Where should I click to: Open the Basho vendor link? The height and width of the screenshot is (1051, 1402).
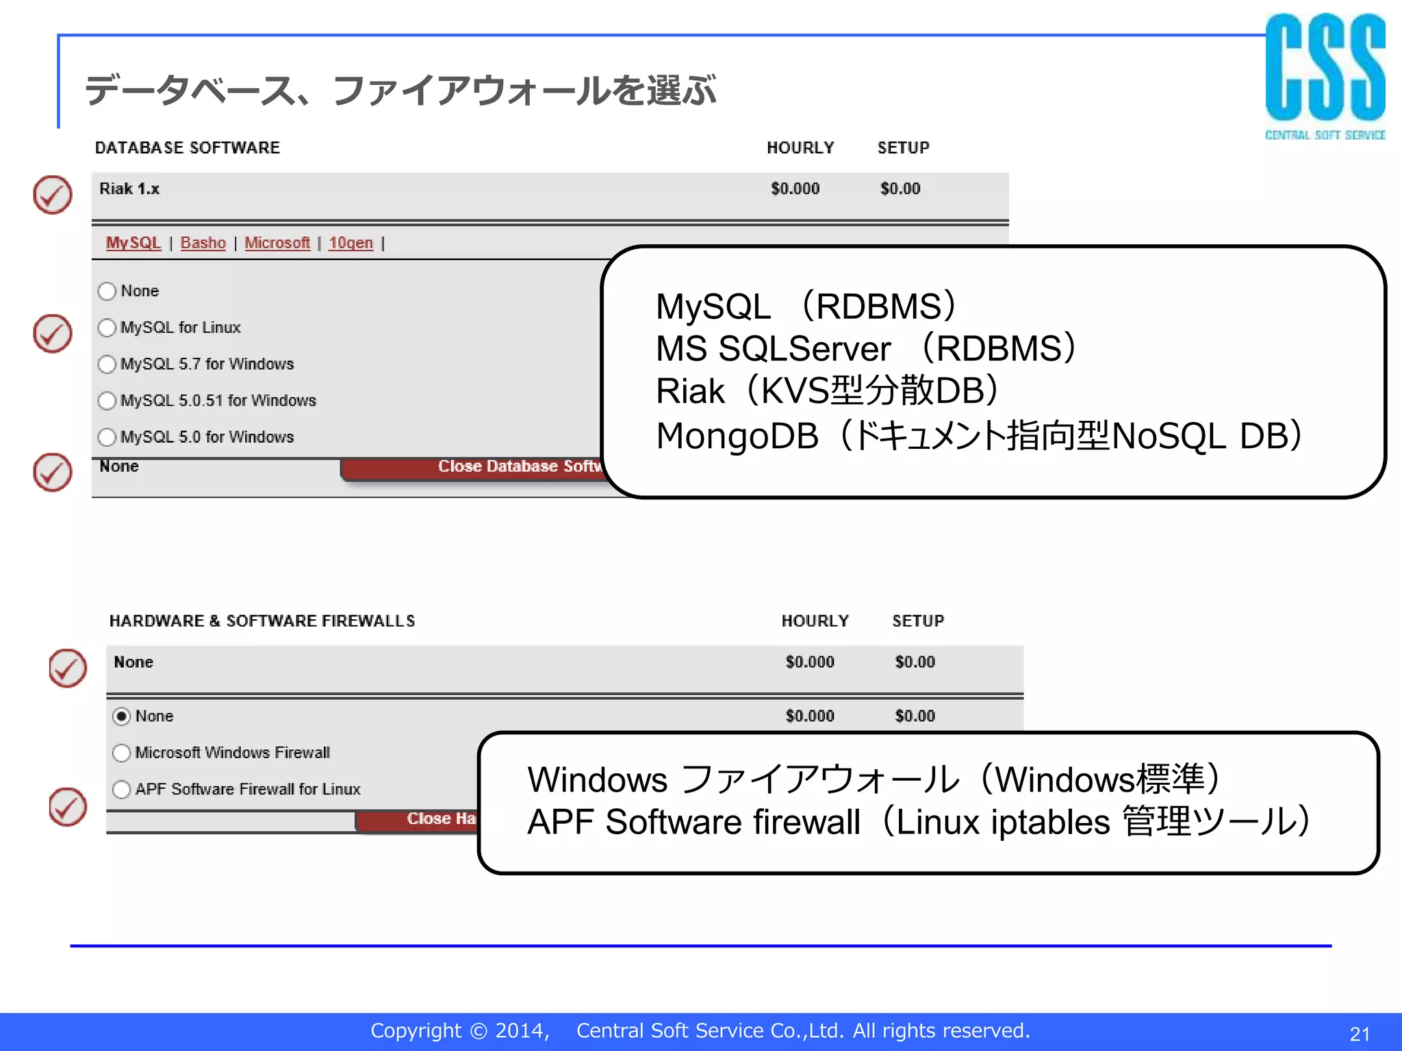point(203,243)
